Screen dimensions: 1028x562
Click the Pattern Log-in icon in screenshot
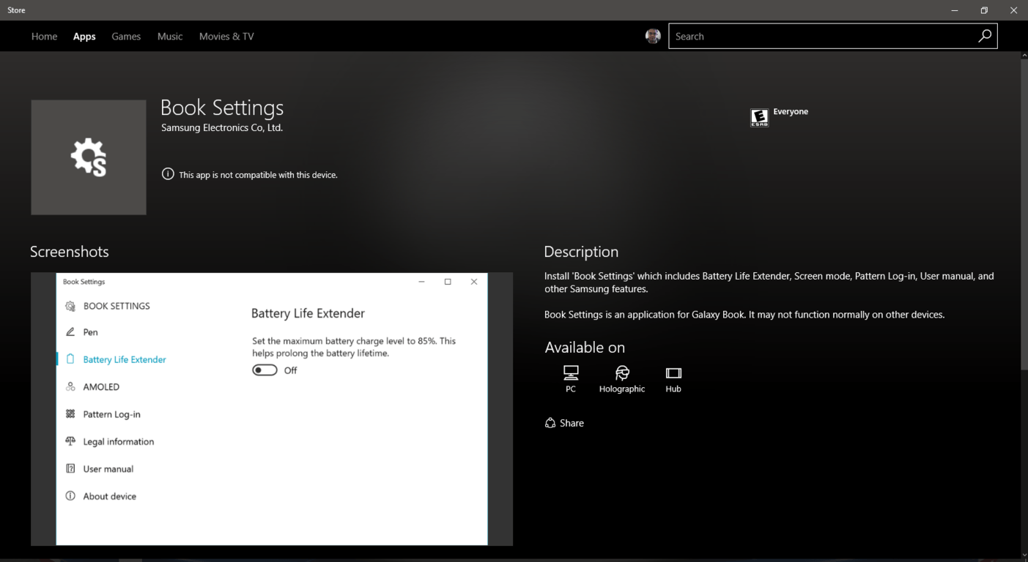70,413
